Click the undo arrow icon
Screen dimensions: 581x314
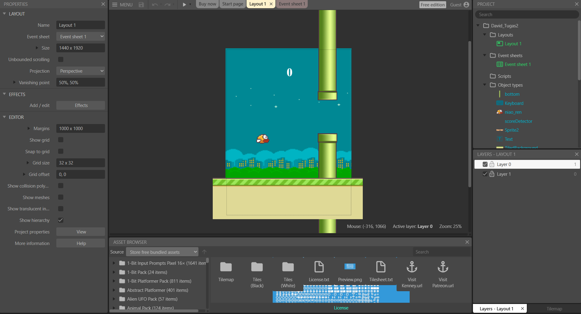[x=155, y=5]
